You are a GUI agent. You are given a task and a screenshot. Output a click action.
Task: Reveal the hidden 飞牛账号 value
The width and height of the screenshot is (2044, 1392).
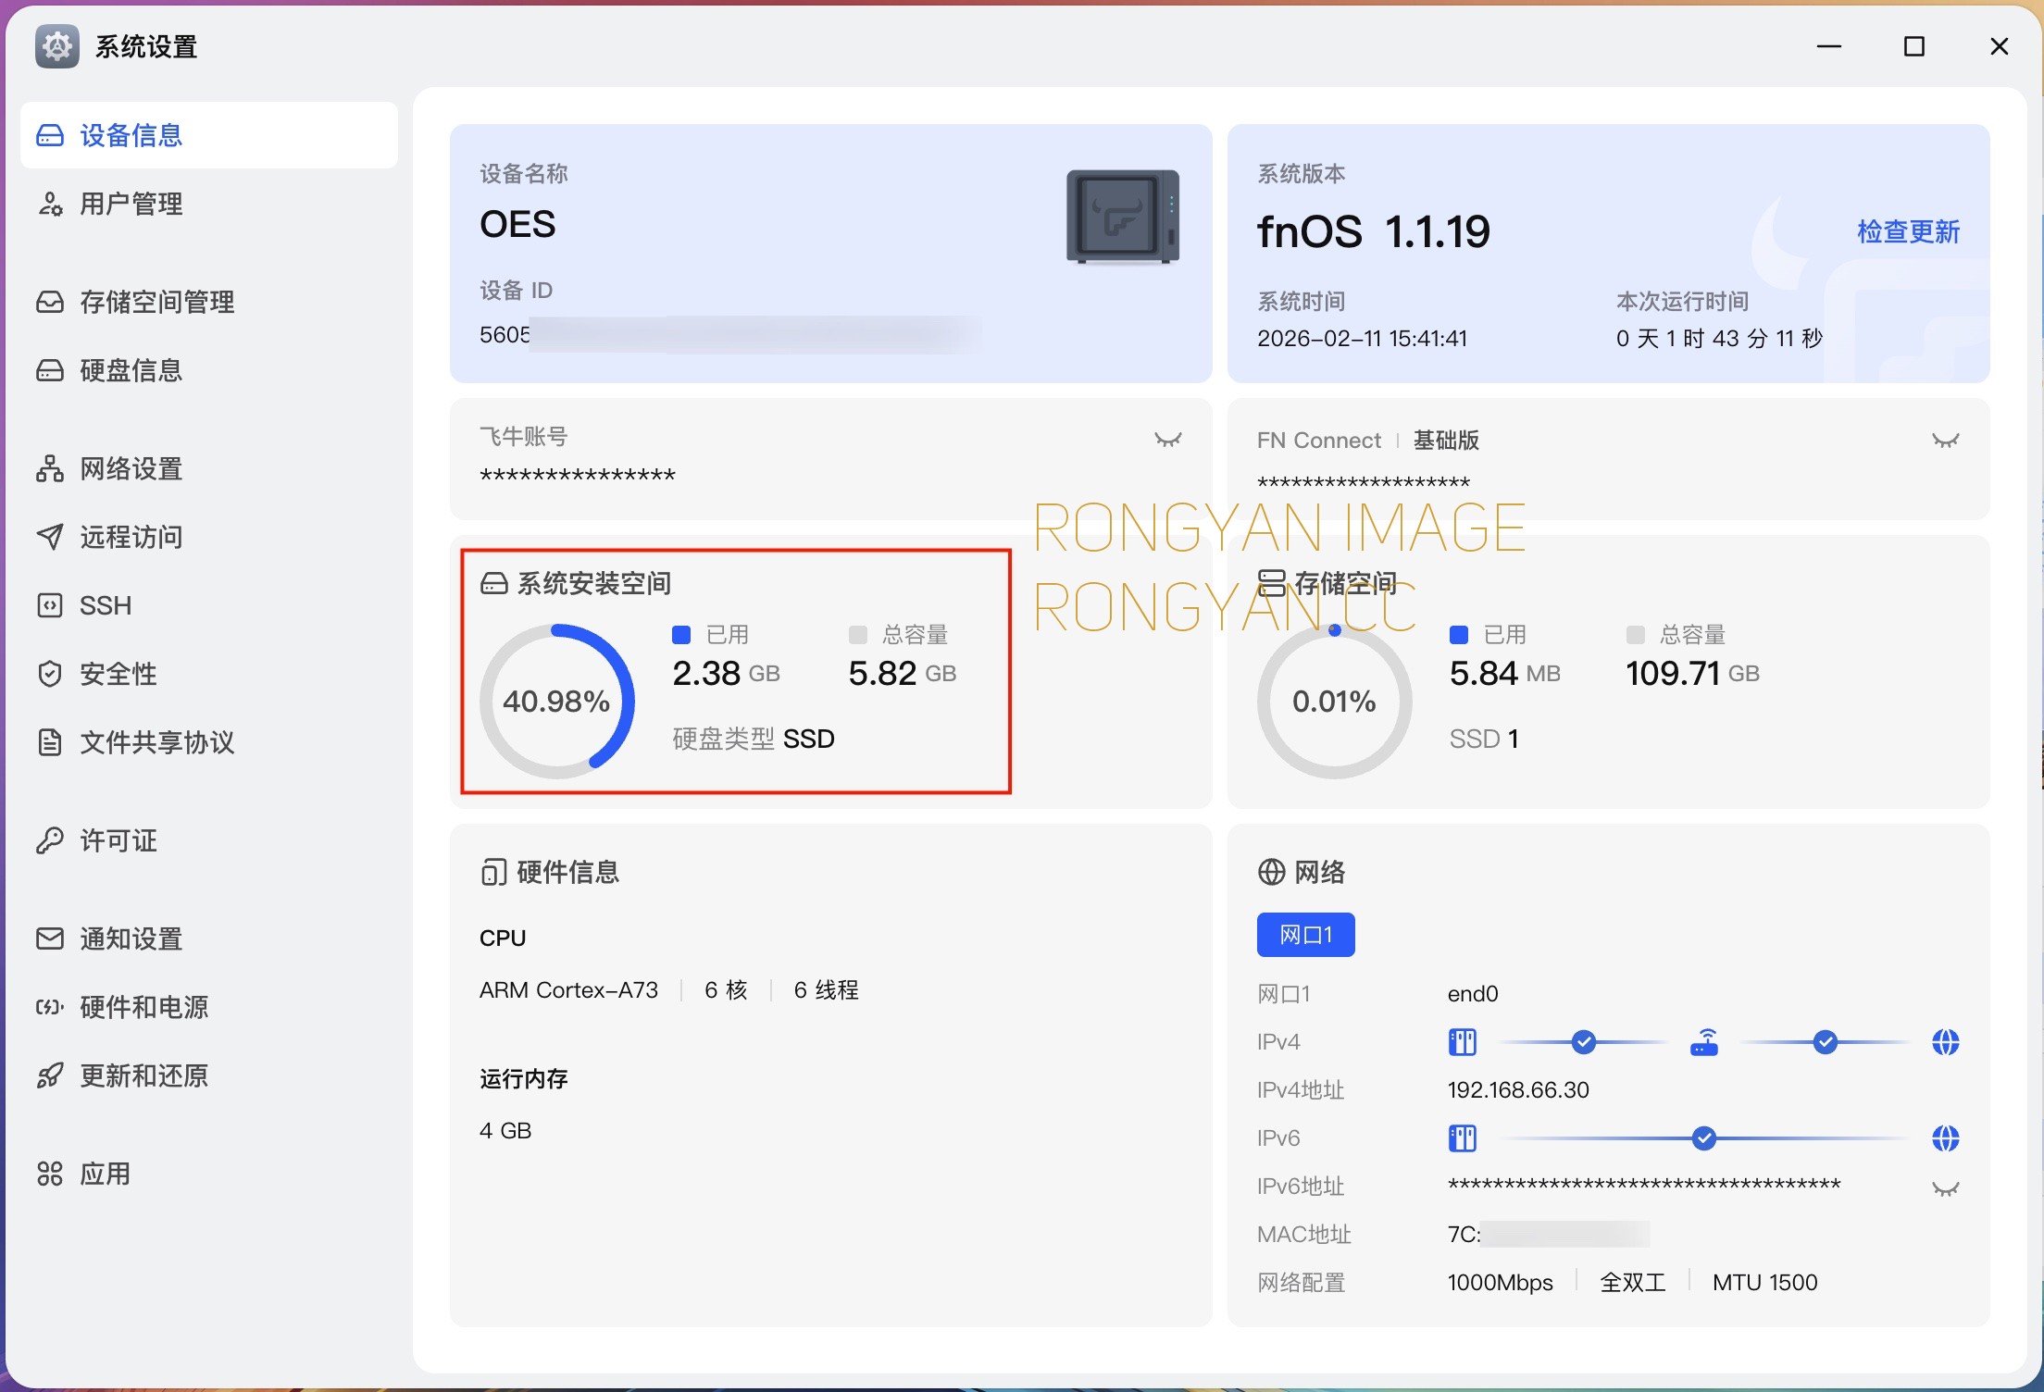pos(1168,440)
